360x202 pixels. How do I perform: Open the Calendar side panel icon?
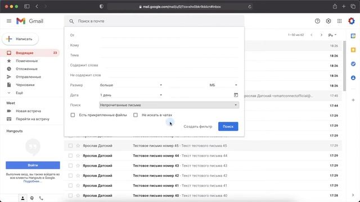tap(353, 36)
